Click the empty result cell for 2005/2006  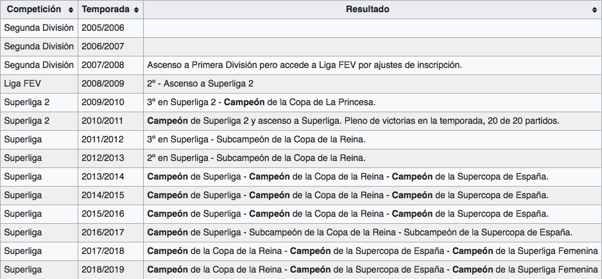[372, 28]
